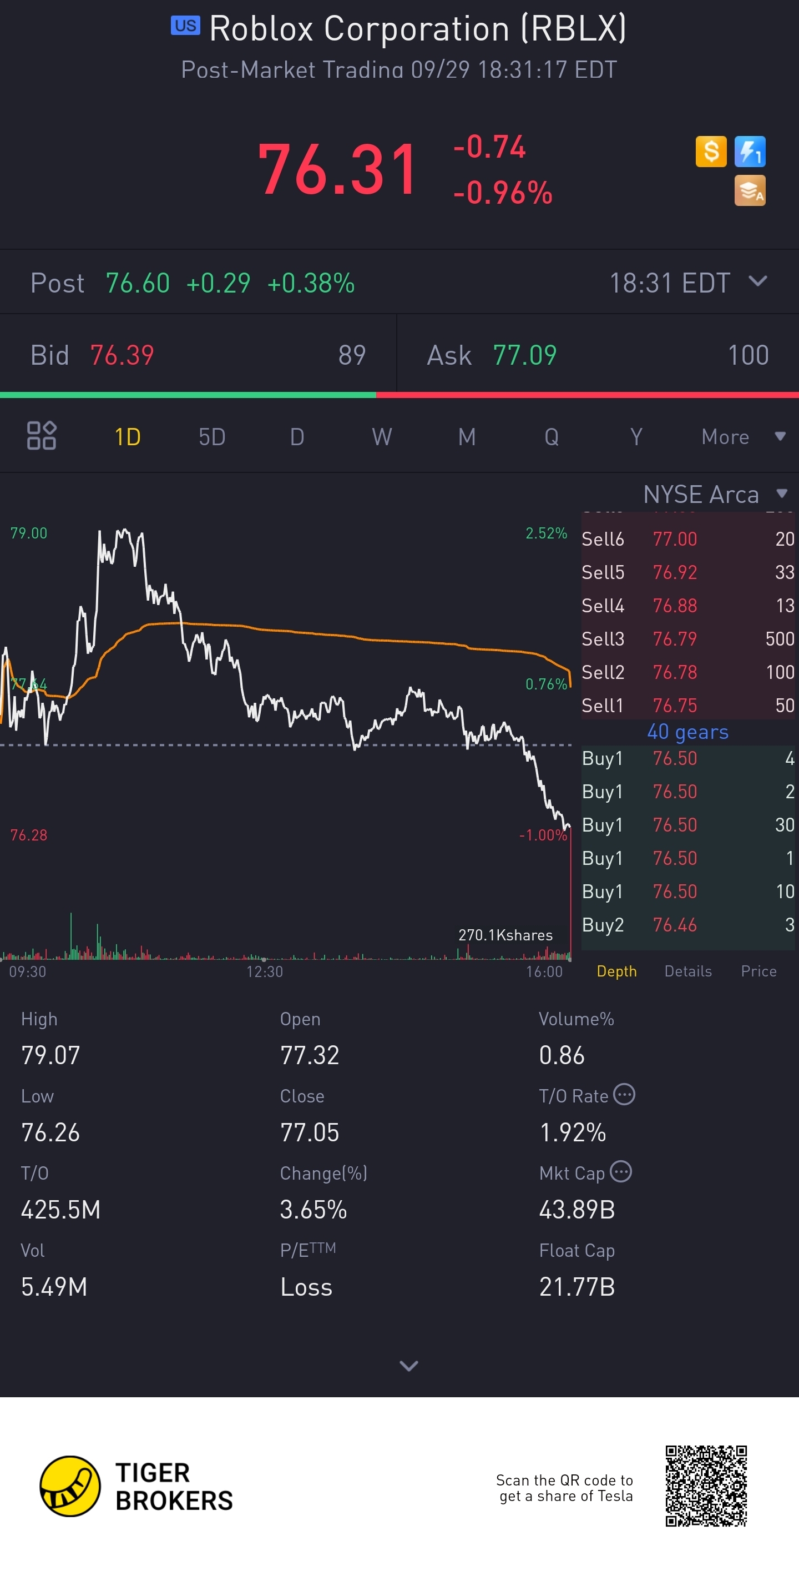Screen dimensions: 799x1576
Task: Switch to the Y yearly chart tab
Action: (636, 437)
